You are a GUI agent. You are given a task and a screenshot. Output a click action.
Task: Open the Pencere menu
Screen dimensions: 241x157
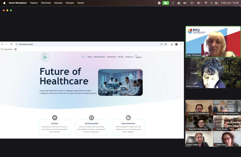70,3
